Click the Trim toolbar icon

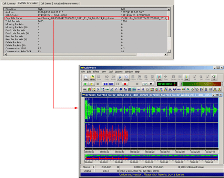[166, 78]
